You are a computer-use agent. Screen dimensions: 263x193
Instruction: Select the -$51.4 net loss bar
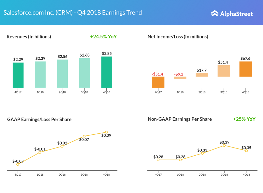[x=158, y=82]
